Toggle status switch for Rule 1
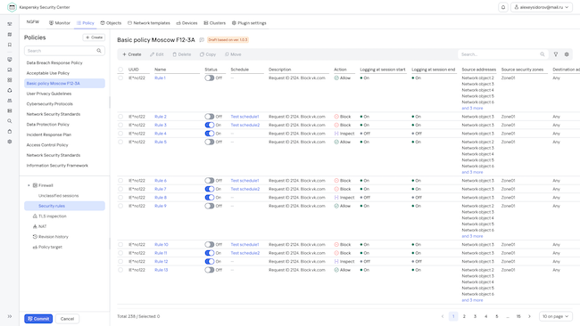Viewport: 580px width, 326px height. click(x=210, y=77)
